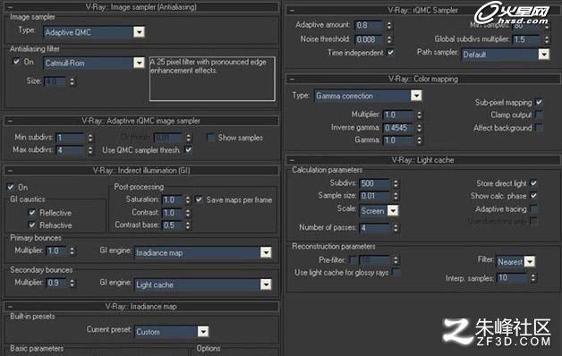Collapse the Indirect illumination (GI) rollout
Image resolution: width=562 pixels, height=356 pixels.
(x=10, y=171)
